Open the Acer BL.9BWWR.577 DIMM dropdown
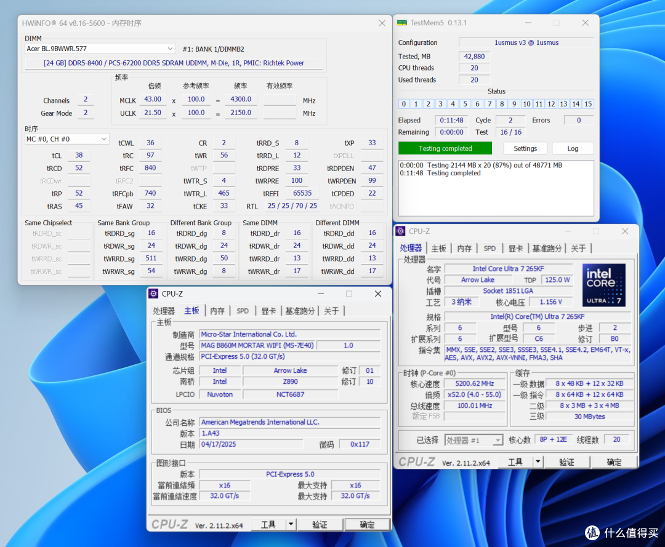The width and height of the screenshot is (665, 547). point(170,49)
